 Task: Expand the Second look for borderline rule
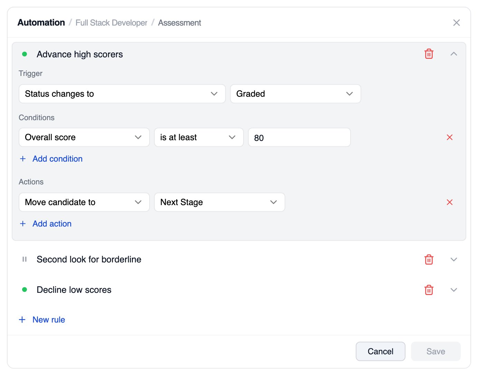pyautogui.click(x=454, y=259)
